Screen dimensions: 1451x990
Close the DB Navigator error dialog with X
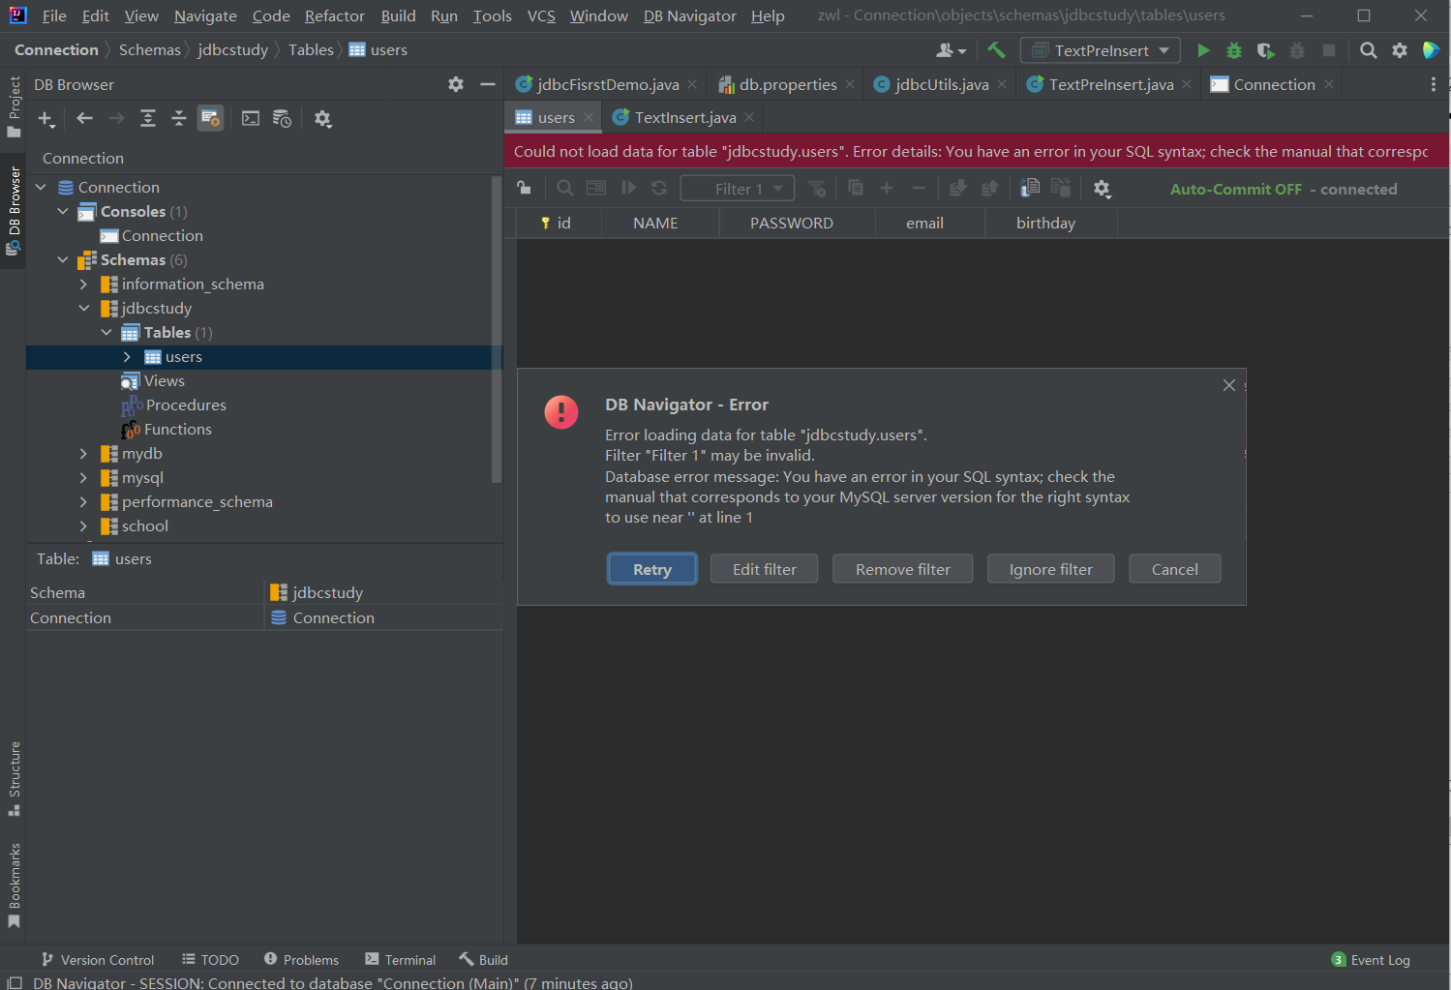[1229, 385]
